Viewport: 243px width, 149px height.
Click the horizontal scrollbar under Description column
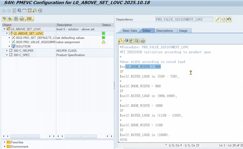(81, 136)
